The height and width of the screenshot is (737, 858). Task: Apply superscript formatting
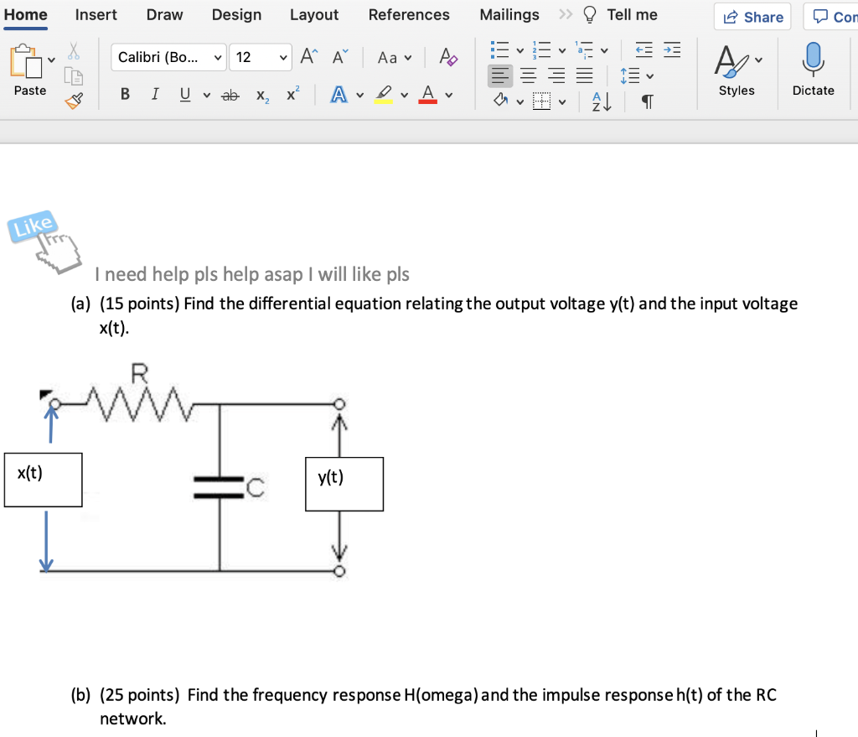click(290, 94)
